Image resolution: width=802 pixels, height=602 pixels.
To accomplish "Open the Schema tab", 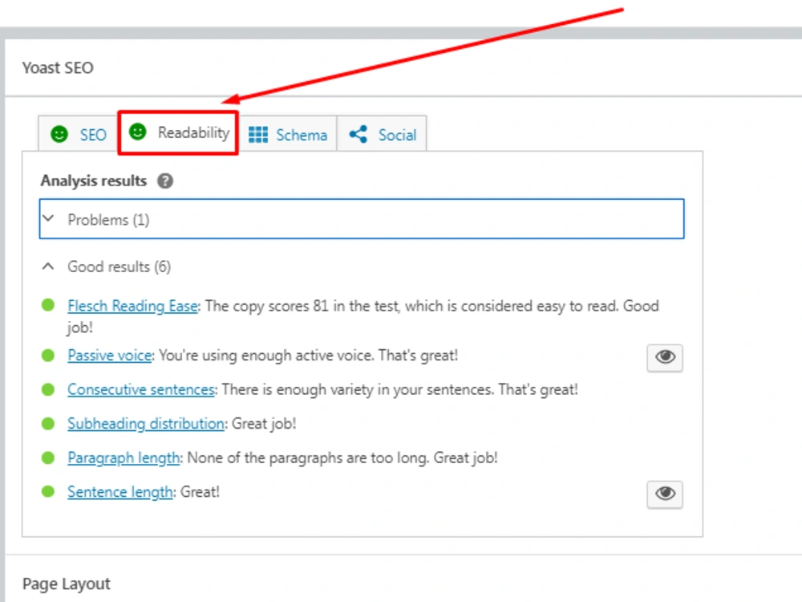I will click(287, 134).
